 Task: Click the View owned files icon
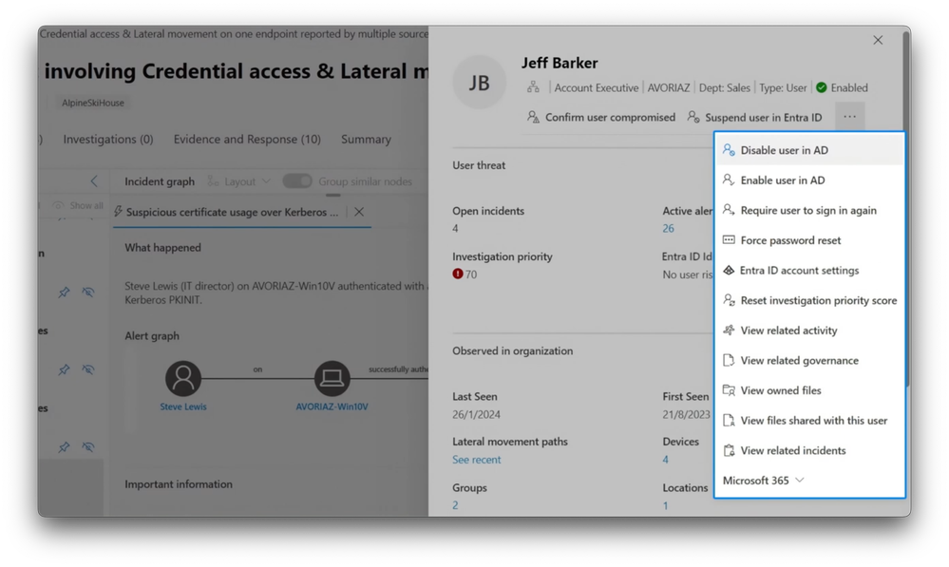point(729,390)
